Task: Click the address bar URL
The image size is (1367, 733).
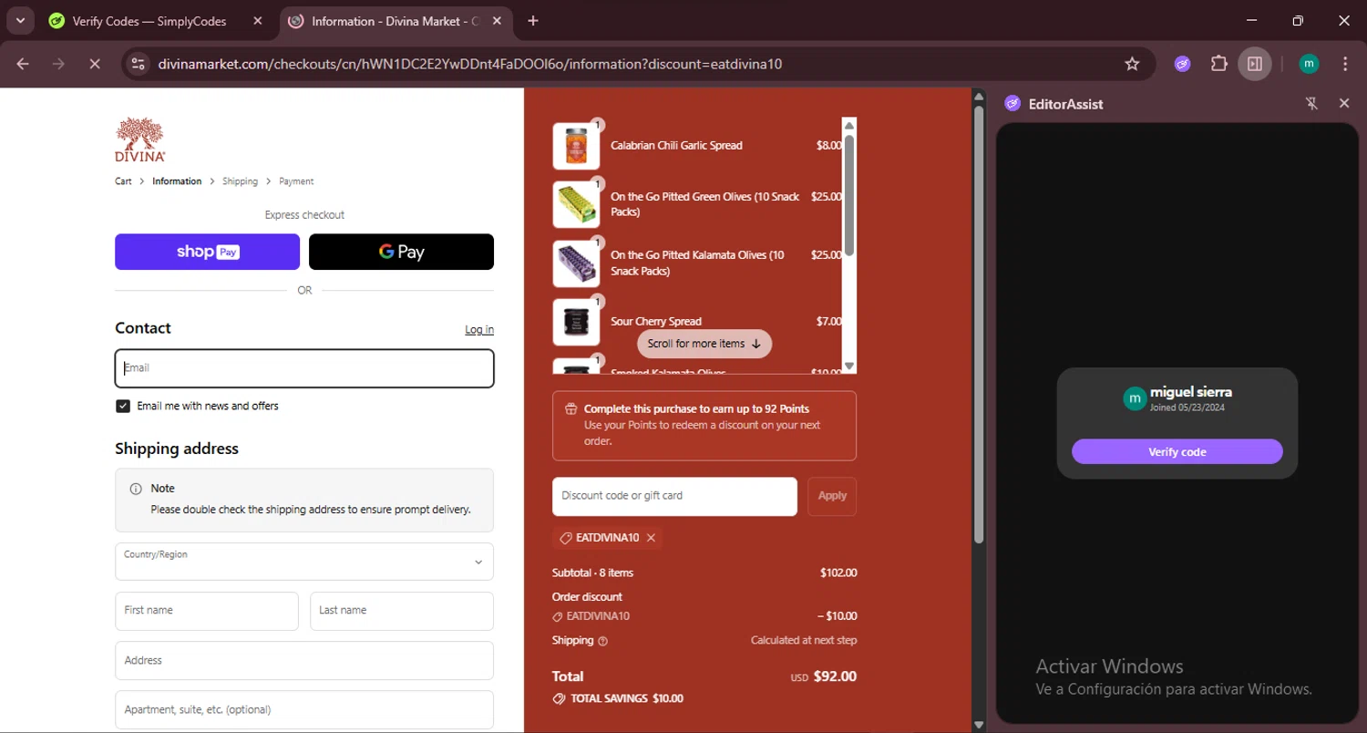Action: click(x=469, y=64)
